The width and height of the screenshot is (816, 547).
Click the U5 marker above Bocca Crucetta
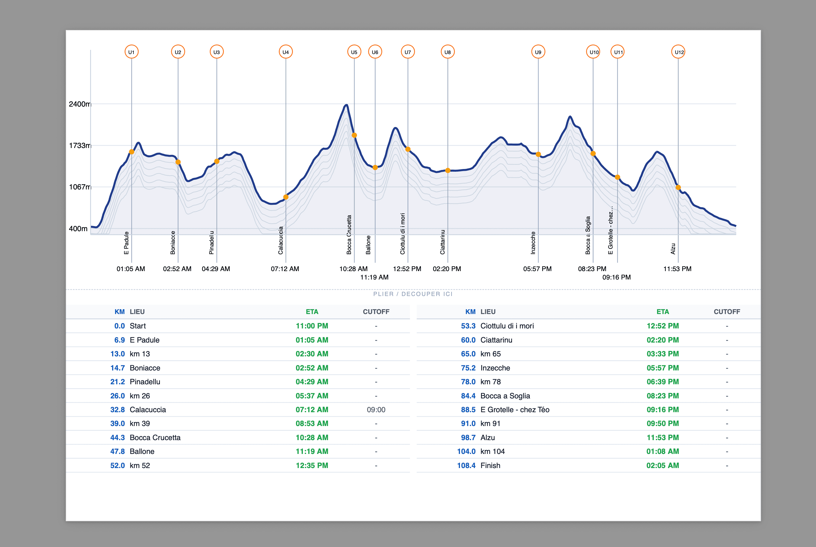tap(354, 51)
